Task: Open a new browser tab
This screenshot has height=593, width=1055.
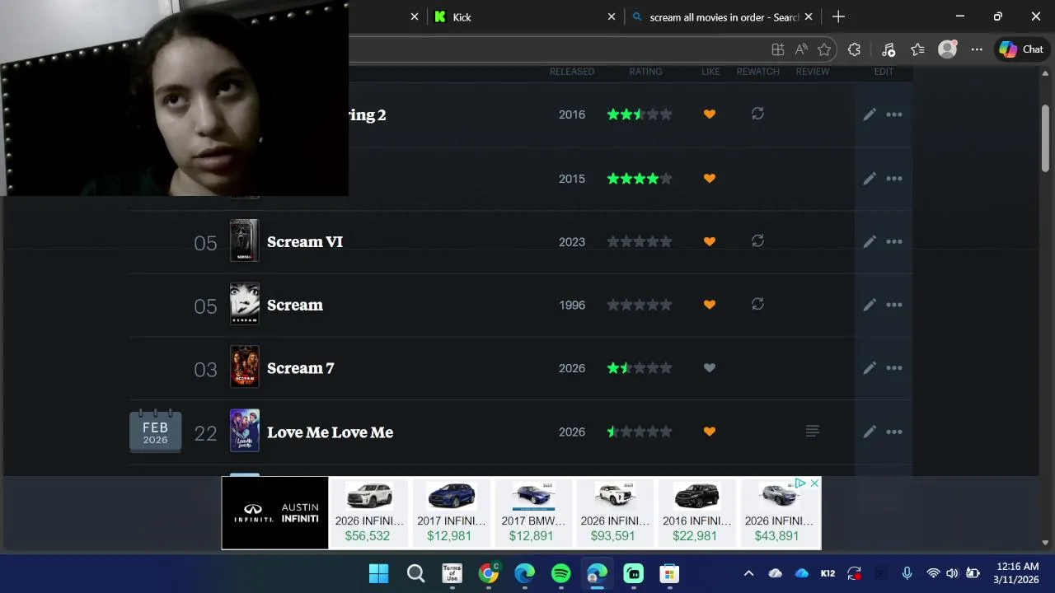Action: click(838, 16)
